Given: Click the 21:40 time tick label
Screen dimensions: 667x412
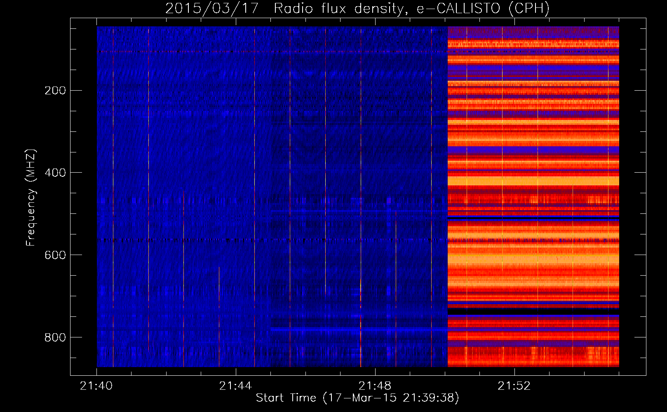Looking at the screenshot, I should [96, 386].
